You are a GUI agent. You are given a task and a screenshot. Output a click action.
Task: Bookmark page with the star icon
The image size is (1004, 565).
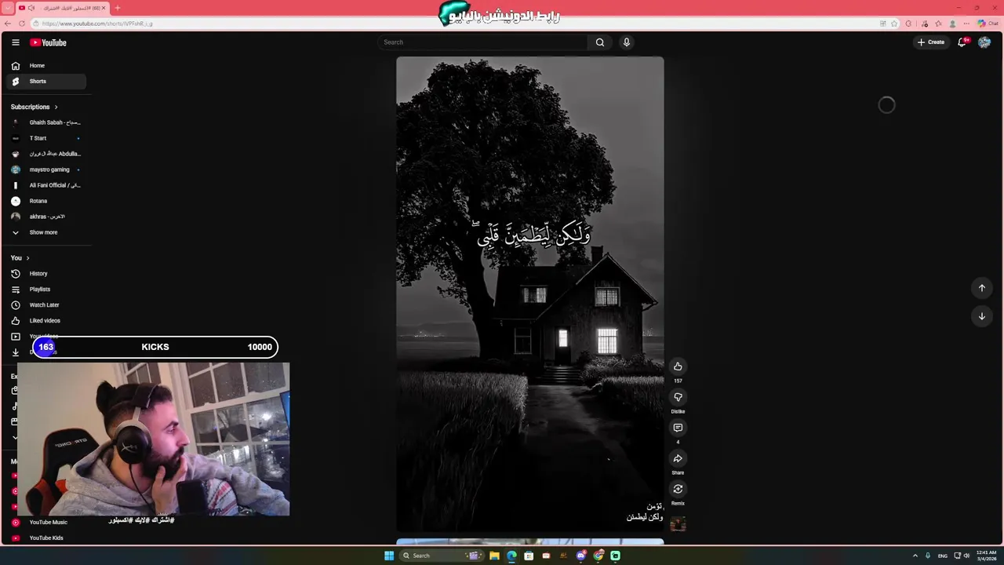tap(894, 24)
